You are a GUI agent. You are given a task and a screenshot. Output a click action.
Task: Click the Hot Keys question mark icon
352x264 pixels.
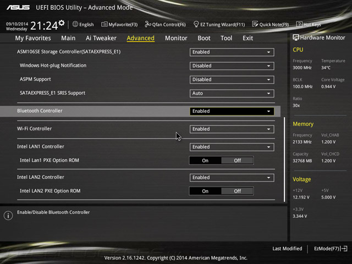pyautogui.click(x=299, y=24)
